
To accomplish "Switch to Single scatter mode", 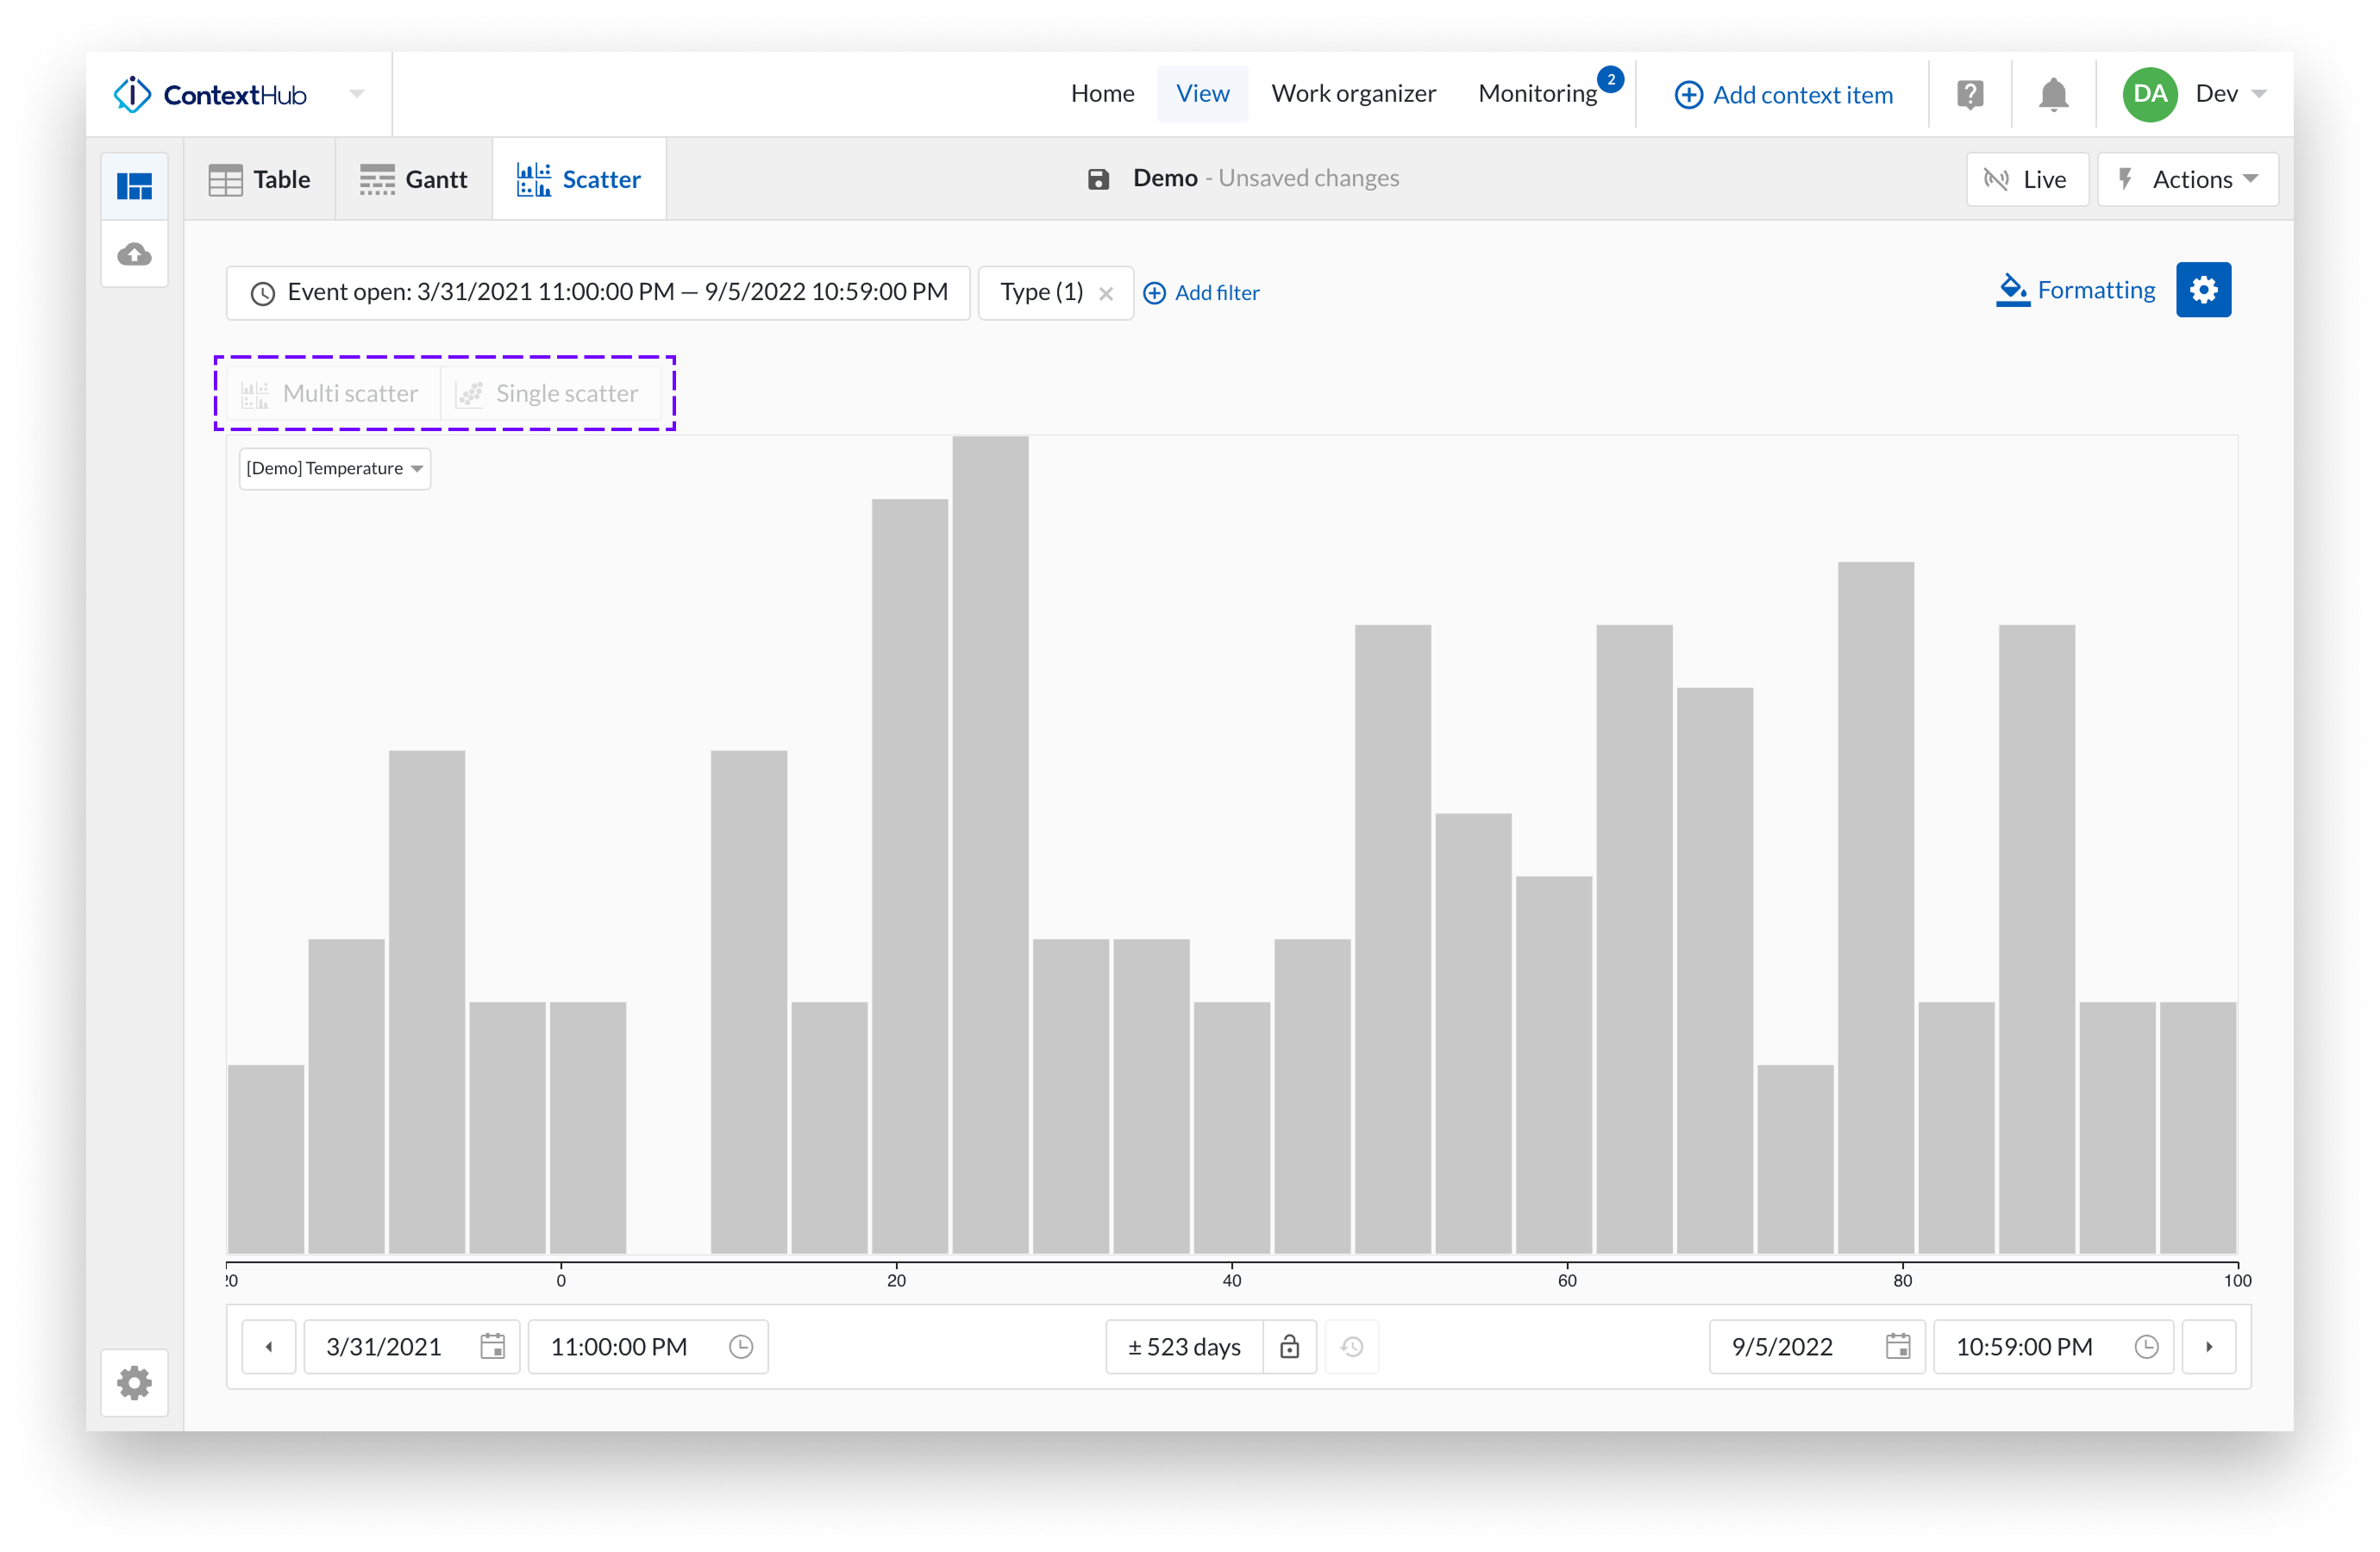I will (549, 394).
